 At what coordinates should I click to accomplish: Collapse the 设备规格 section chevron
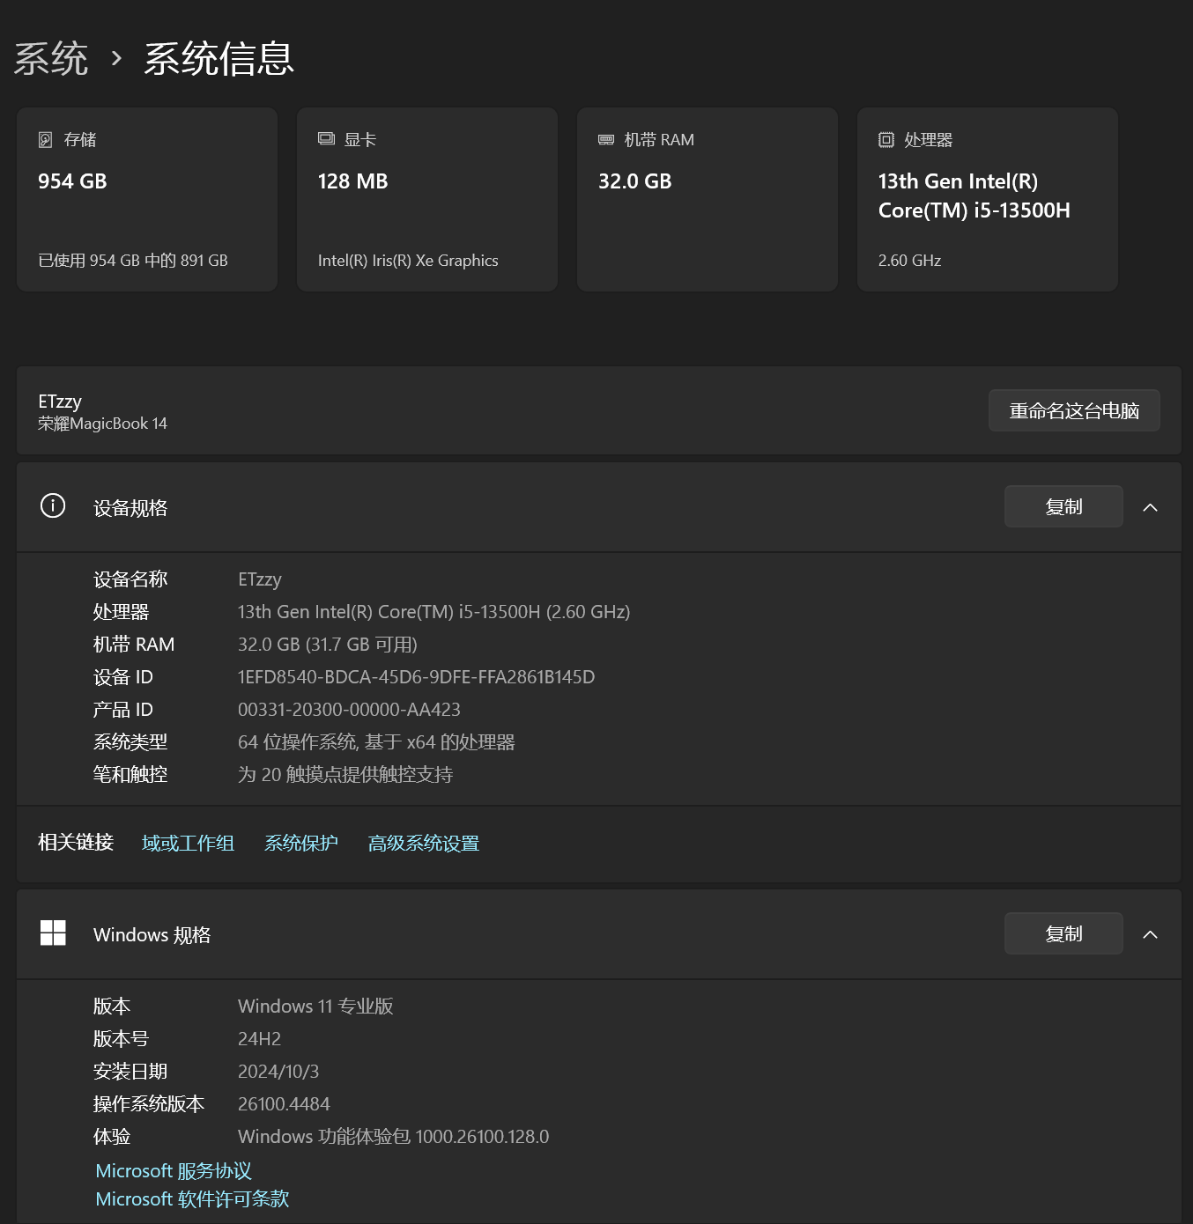point(1150,507)
